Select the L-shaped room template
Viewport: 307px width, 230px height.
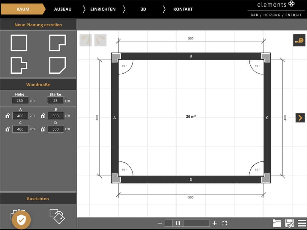point(57,43)
